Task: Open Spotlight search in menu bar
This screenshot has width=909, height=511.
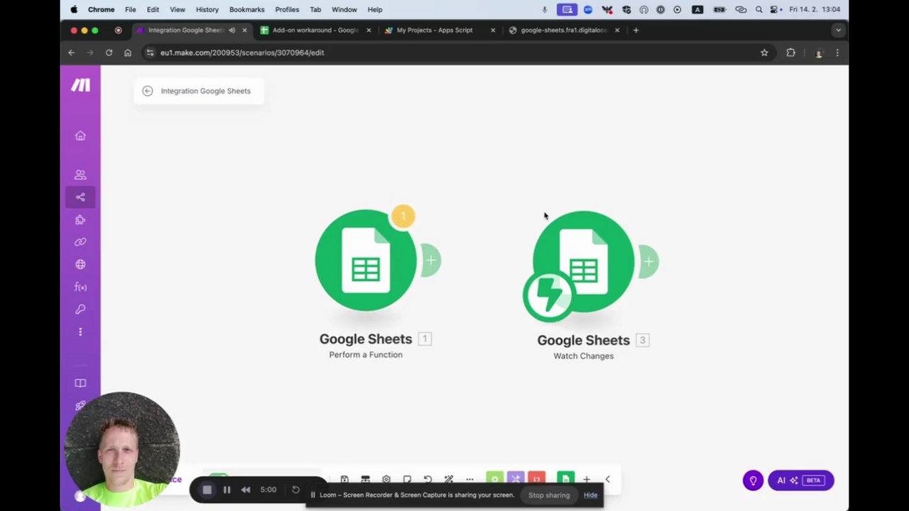Action: [x=759, y=9]
